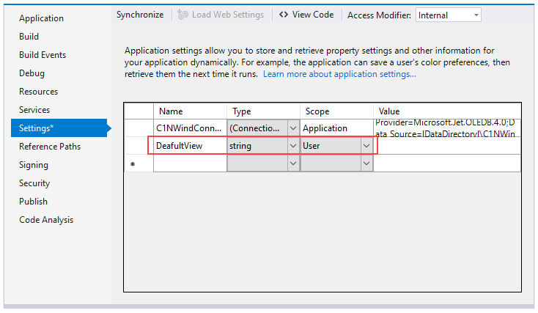Click the View Code toolbar button
538x313 pixels.
(306, 15)
